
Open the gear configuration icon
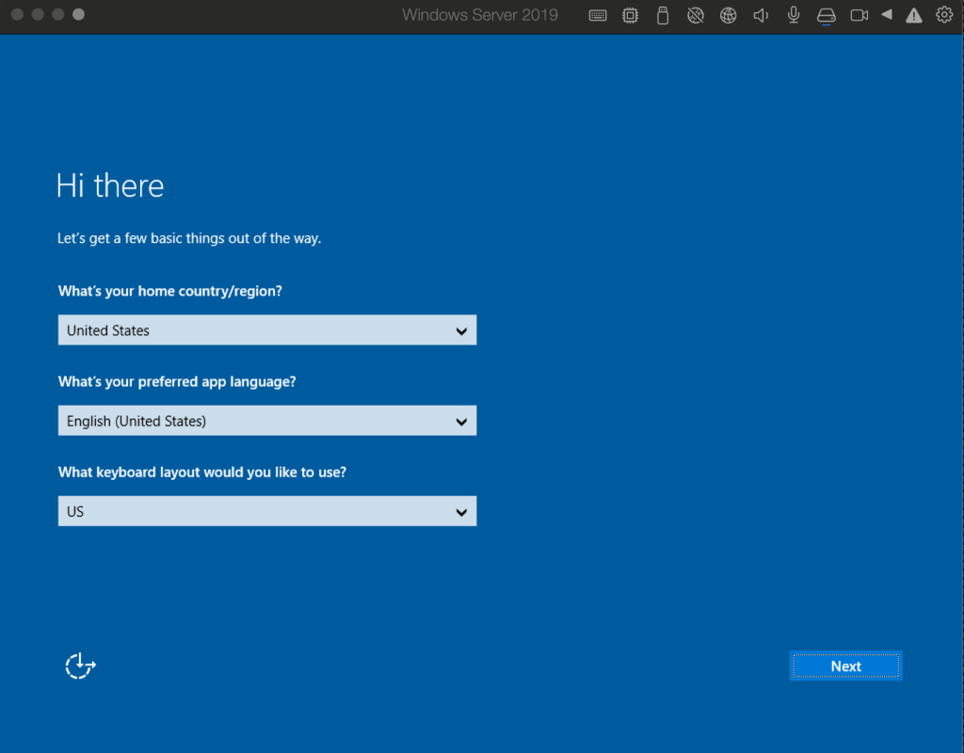(944, 15)
